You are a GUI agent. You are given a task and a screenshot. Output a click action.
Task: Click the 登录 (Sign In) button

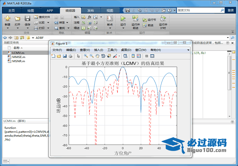coord(231,10)
